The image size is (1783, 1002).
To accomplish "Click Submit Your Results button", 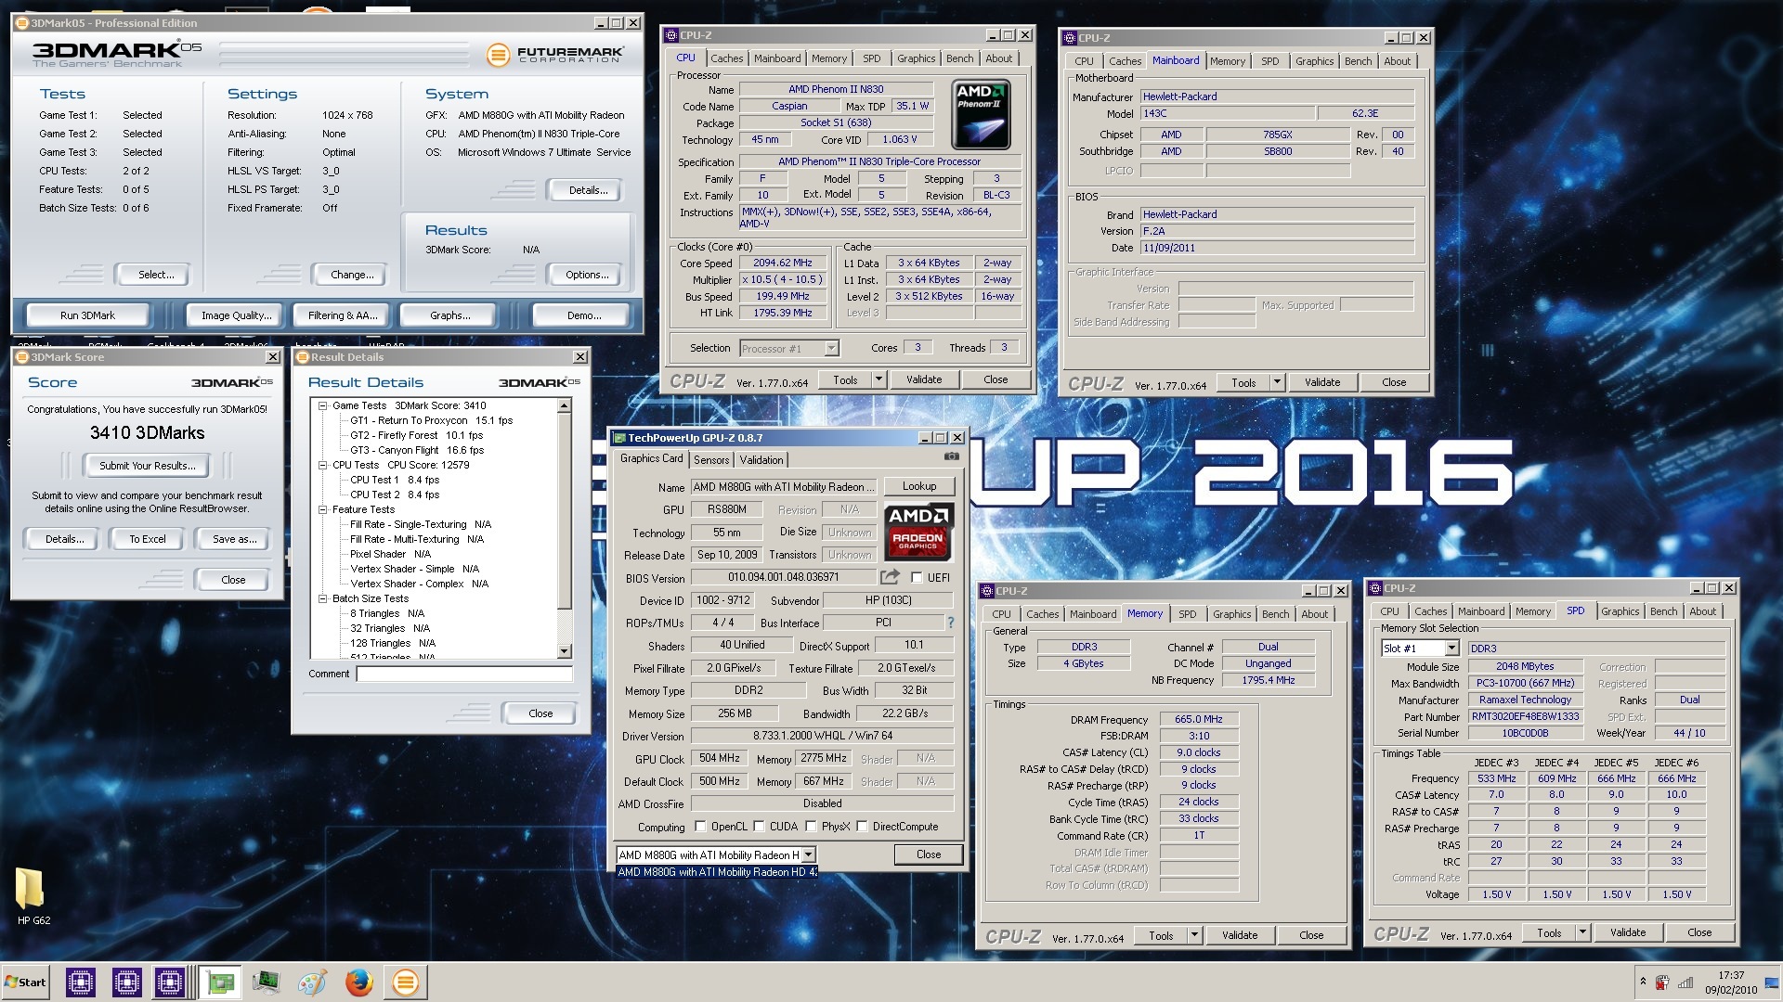I will (148, 466).
